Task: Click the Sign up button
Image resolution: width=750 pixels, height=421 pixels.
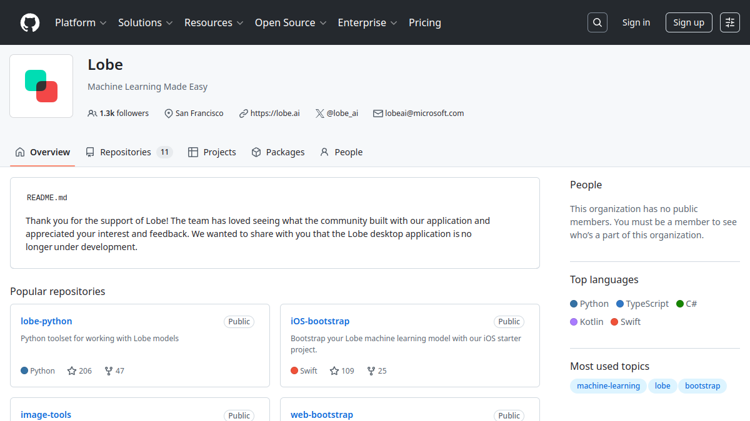Action: coord(689,22)
